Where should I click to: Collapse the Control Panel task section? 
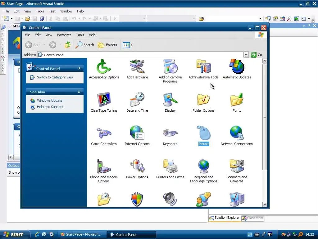pos(79,68)
